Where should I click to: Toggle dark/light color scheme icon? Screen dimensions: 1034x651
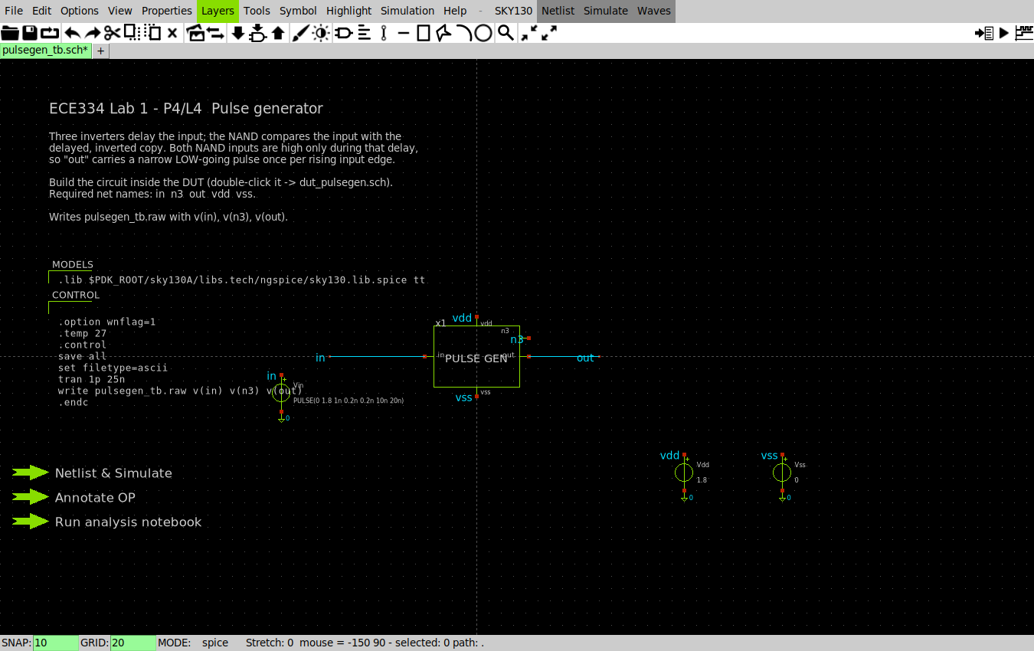point(320,33)
